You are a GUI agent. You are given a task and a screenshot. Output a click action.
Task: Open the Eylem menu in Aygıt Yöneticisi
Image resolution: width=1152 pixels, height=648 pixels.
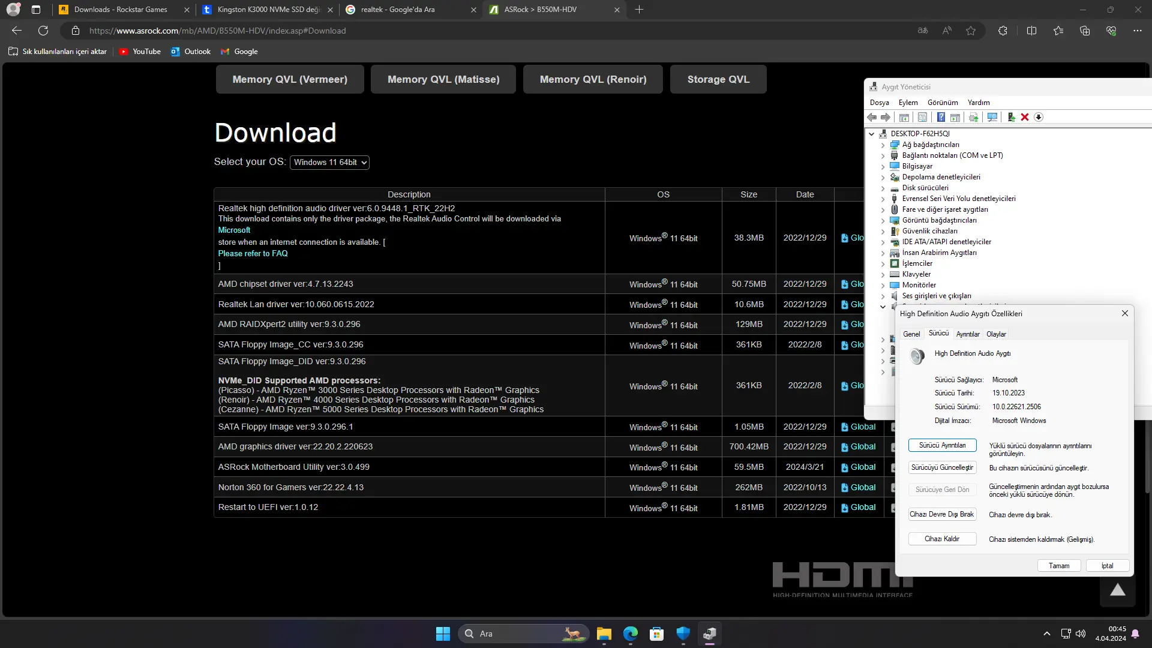click(x=908, y=103)
